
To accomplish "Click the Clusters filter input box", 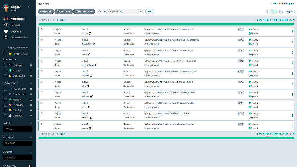I will pos(18,157).
